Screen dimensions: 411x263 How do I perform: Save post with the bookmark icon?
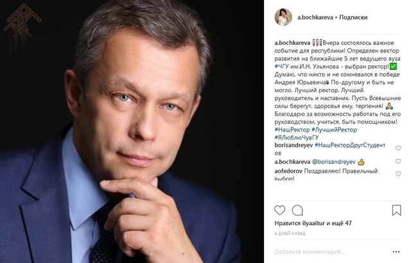[x=396, y=210]
